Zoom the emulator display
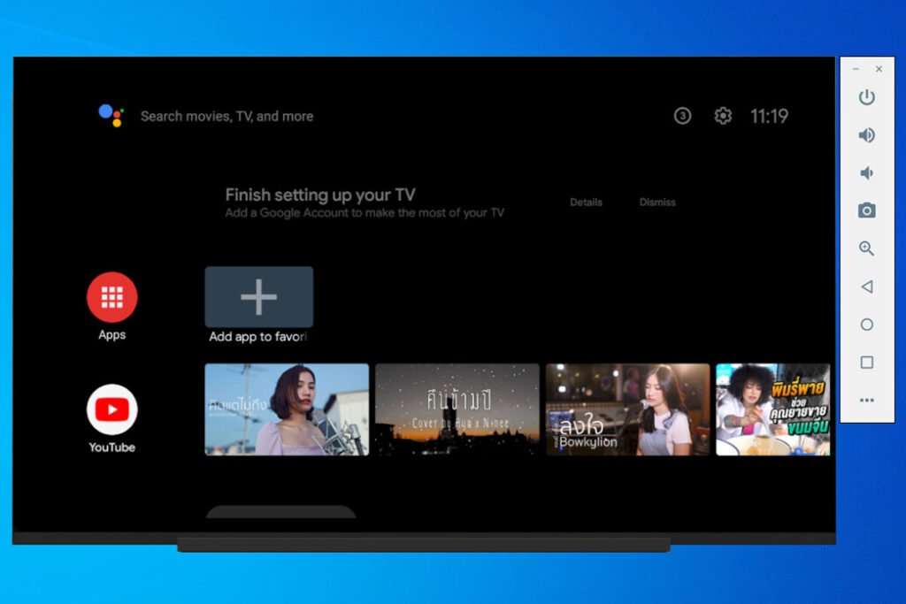This screenshot has height=604, width=906. [865, 248]
